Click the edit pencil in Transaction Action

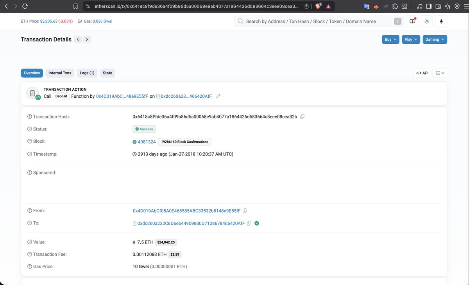pos(218,96)
